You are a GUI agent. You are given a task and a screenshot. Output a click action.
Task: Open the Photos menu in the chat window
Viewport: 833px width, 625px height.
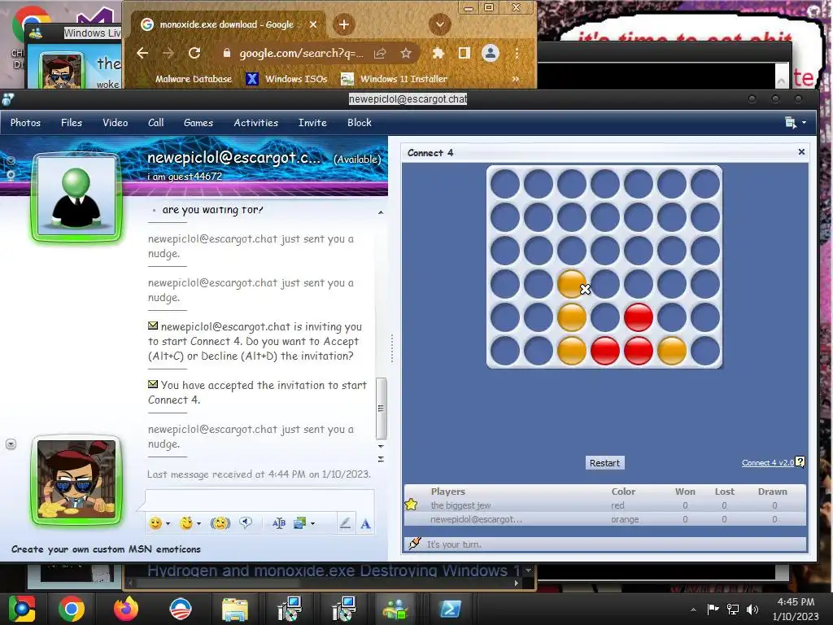pyautogui.click(x=25, y=123)
